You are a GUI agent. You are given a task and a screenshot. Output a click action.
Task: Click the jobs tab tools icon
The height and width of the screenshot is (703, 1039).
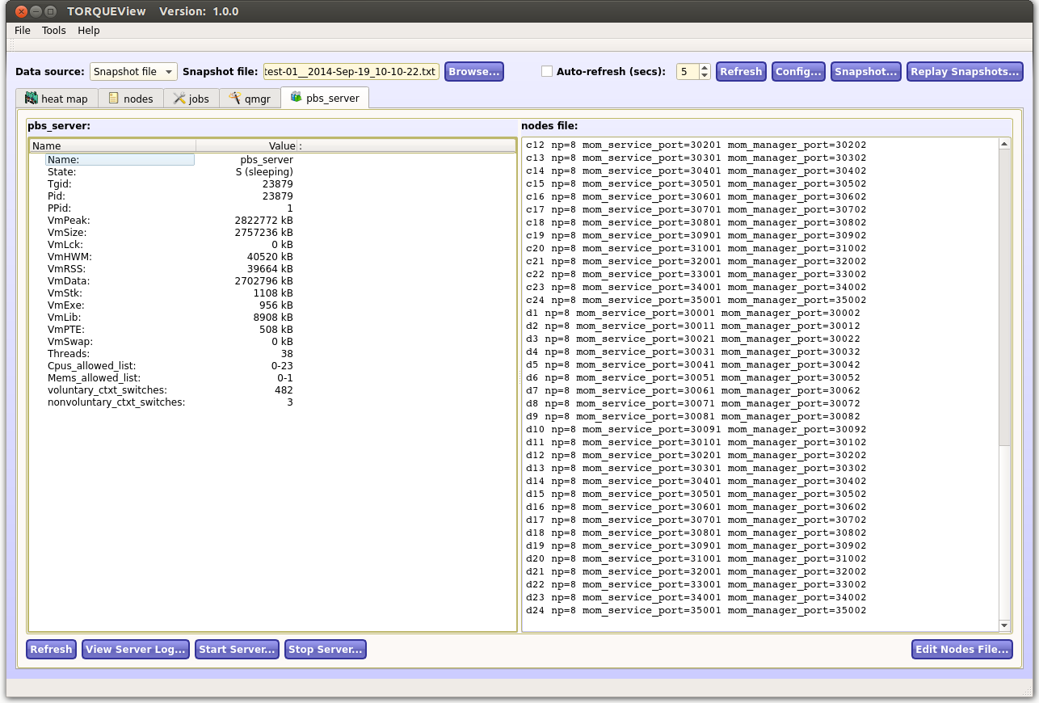click(179, 99)
